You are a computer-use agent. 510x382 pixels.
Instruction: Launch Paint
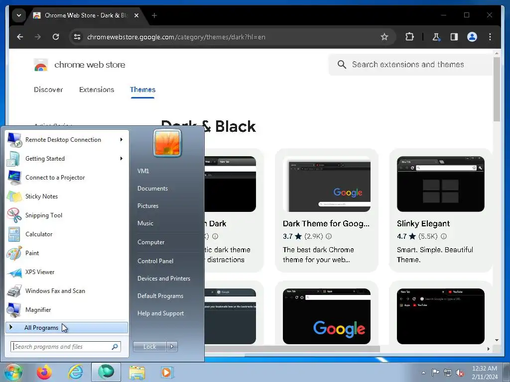(67, 253)
